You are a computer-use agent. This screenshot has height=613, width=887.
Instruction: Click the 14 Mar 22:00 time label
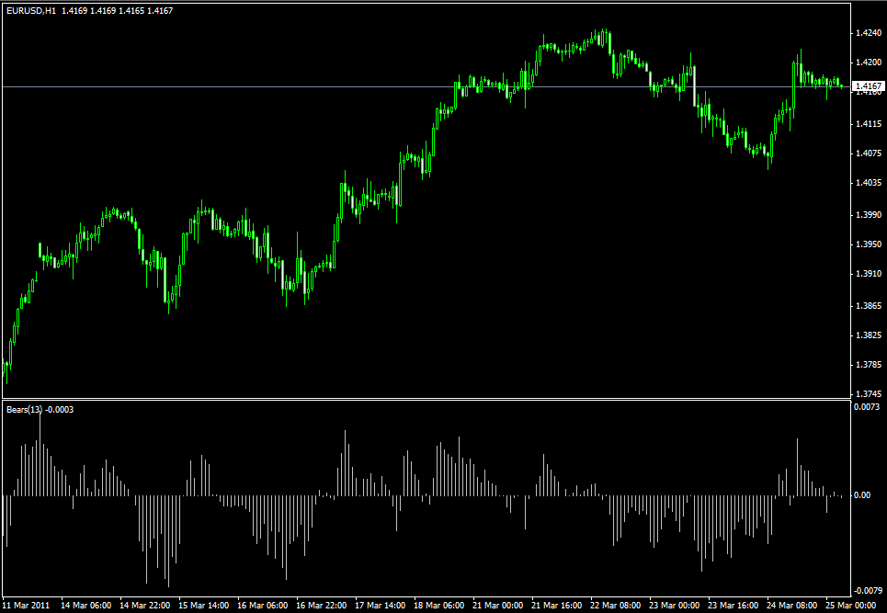[145, 605]
